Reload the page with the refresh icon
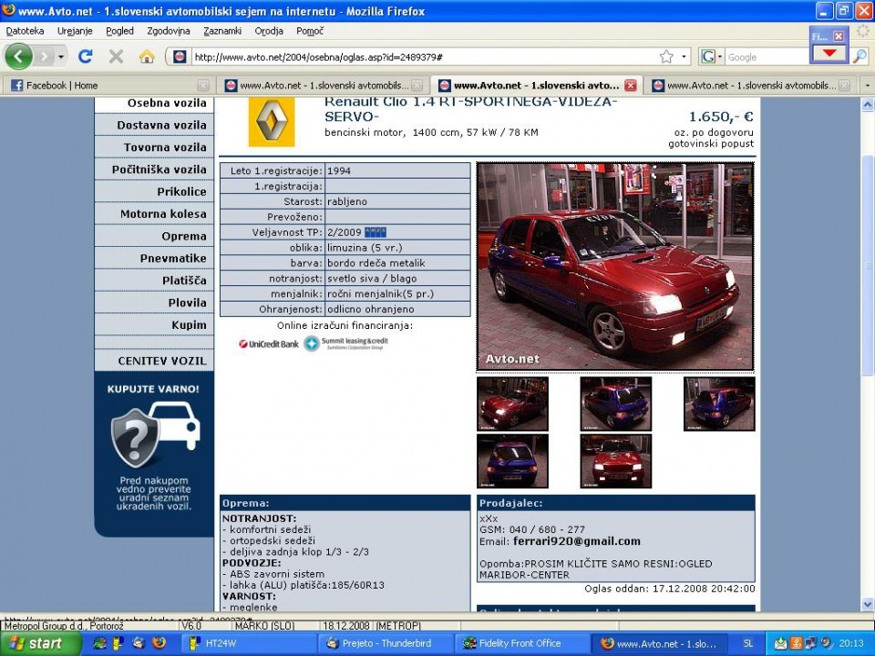875x656 pixels. coord(86,56)
